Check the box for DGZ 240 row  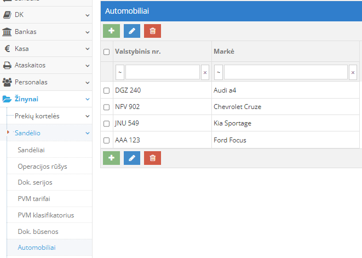point(107,90)
